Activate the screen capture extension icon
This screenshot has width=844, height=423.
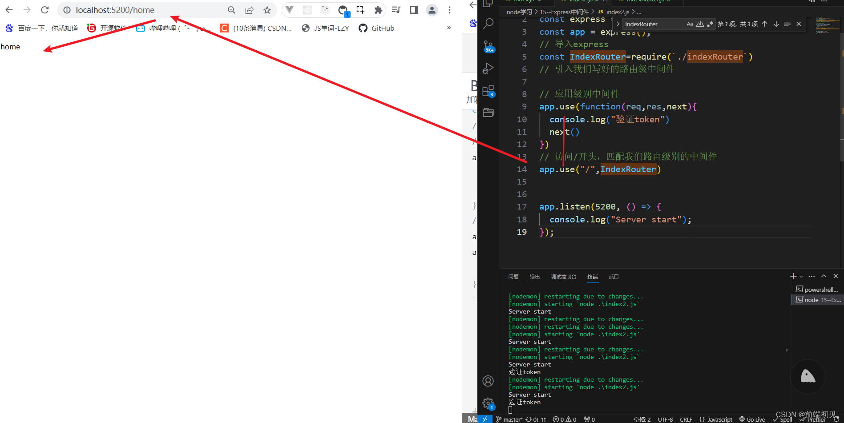pyautogui.click(x=360, y=10)
